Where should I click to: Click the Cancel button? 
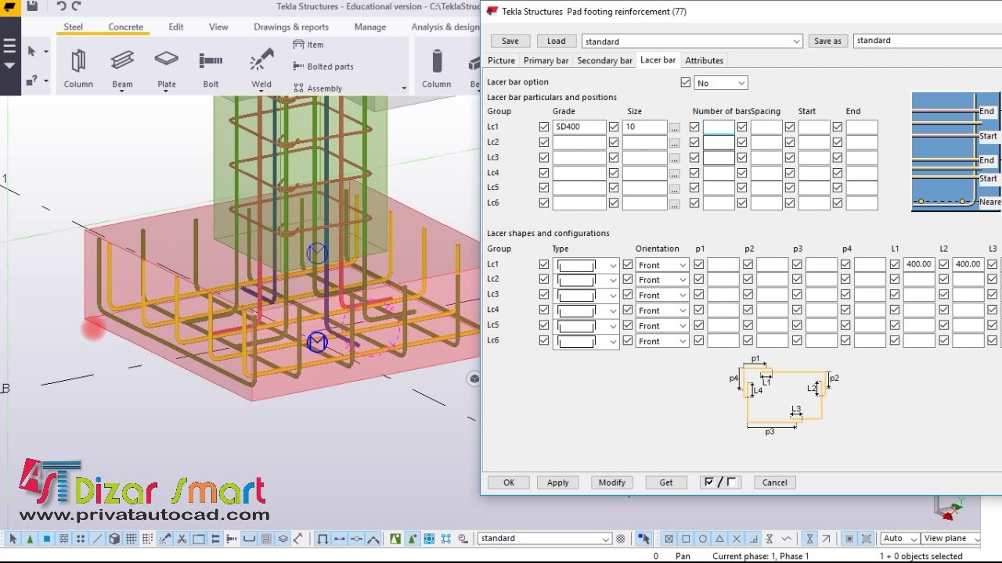(x=774, y=482)
